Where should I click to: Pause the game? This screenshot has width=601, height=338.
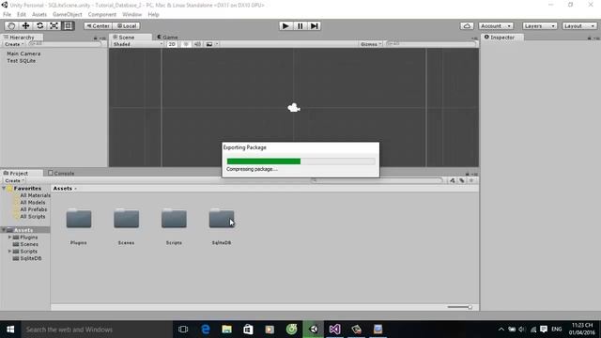click(x=300, y=26)
